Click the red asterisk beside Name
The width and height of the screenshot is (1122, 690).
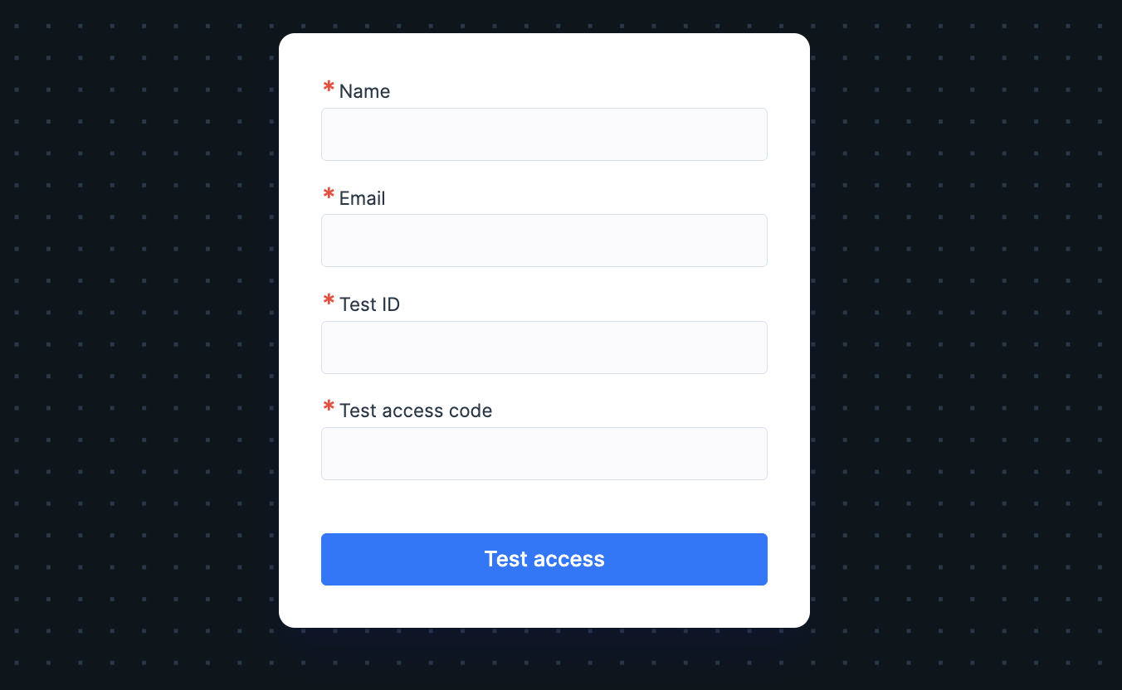click(329, 88)
